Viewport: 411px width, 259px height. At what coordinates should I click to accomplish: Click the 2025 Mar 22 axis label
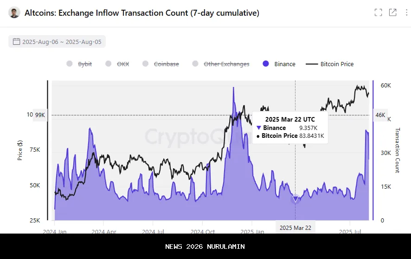(x=295, y=228)
